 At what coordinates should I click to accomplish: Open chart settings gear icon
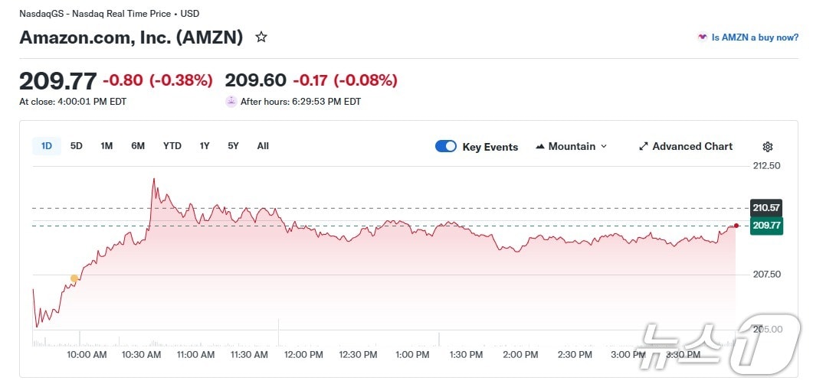point(768,147)
